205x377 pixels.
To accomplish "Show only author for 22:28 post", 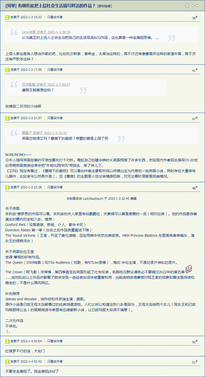I will pyautogui.click(x=55, y=187).
